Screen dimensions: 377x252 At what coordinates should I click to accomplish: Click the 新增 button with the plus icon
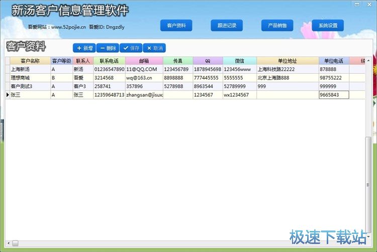pyautogui.click(x=84, y=48)
